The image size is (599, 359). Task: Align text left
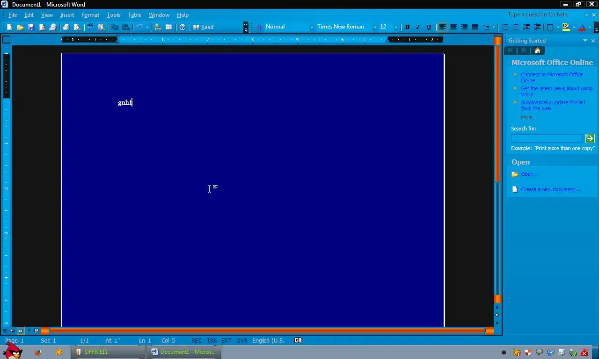(x=442, y=27)
